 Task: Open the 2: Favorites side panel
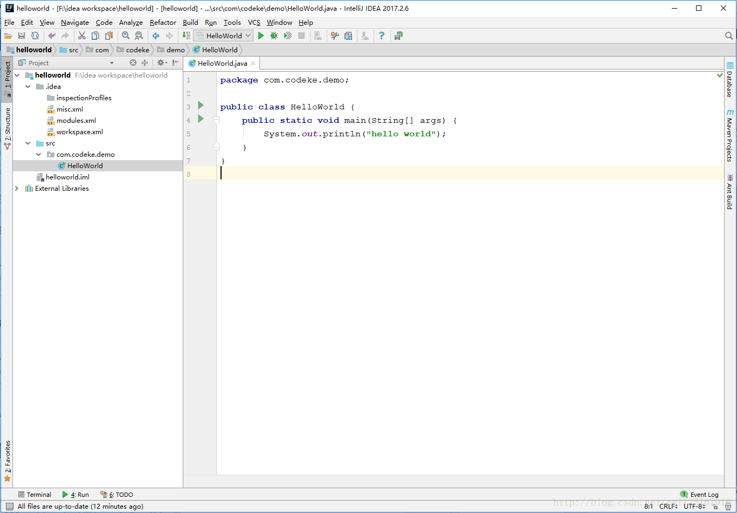7,461
